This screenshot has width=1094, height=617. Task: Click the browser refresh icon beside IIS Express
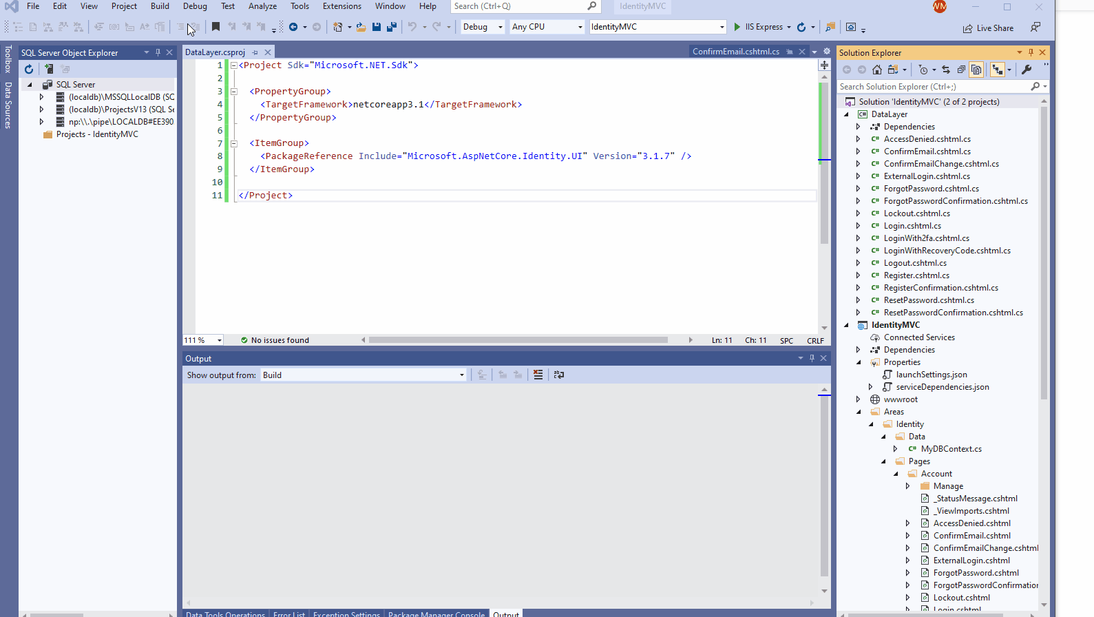click(801, 27)
